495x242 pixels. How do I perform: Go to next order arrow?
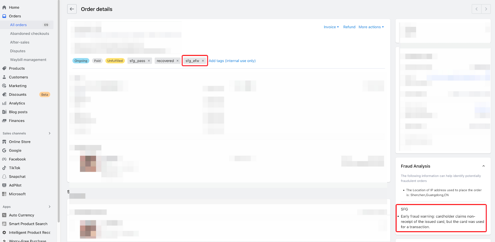[x=486, y=9]
